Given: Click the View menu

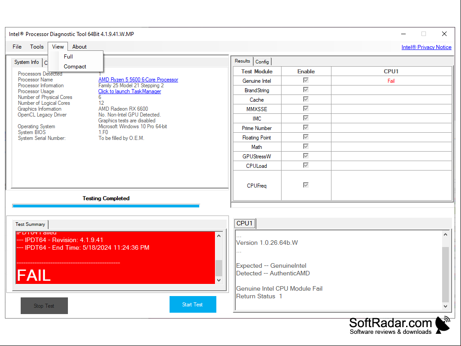Looking at the screenshot, I should pyautogui.click(x=58, y=47).
